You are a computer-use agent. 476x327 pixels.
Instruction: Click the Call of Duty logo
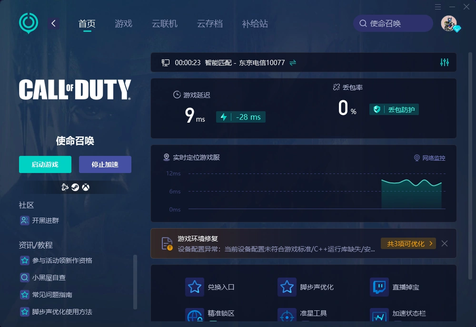click(x=75, y=90)
